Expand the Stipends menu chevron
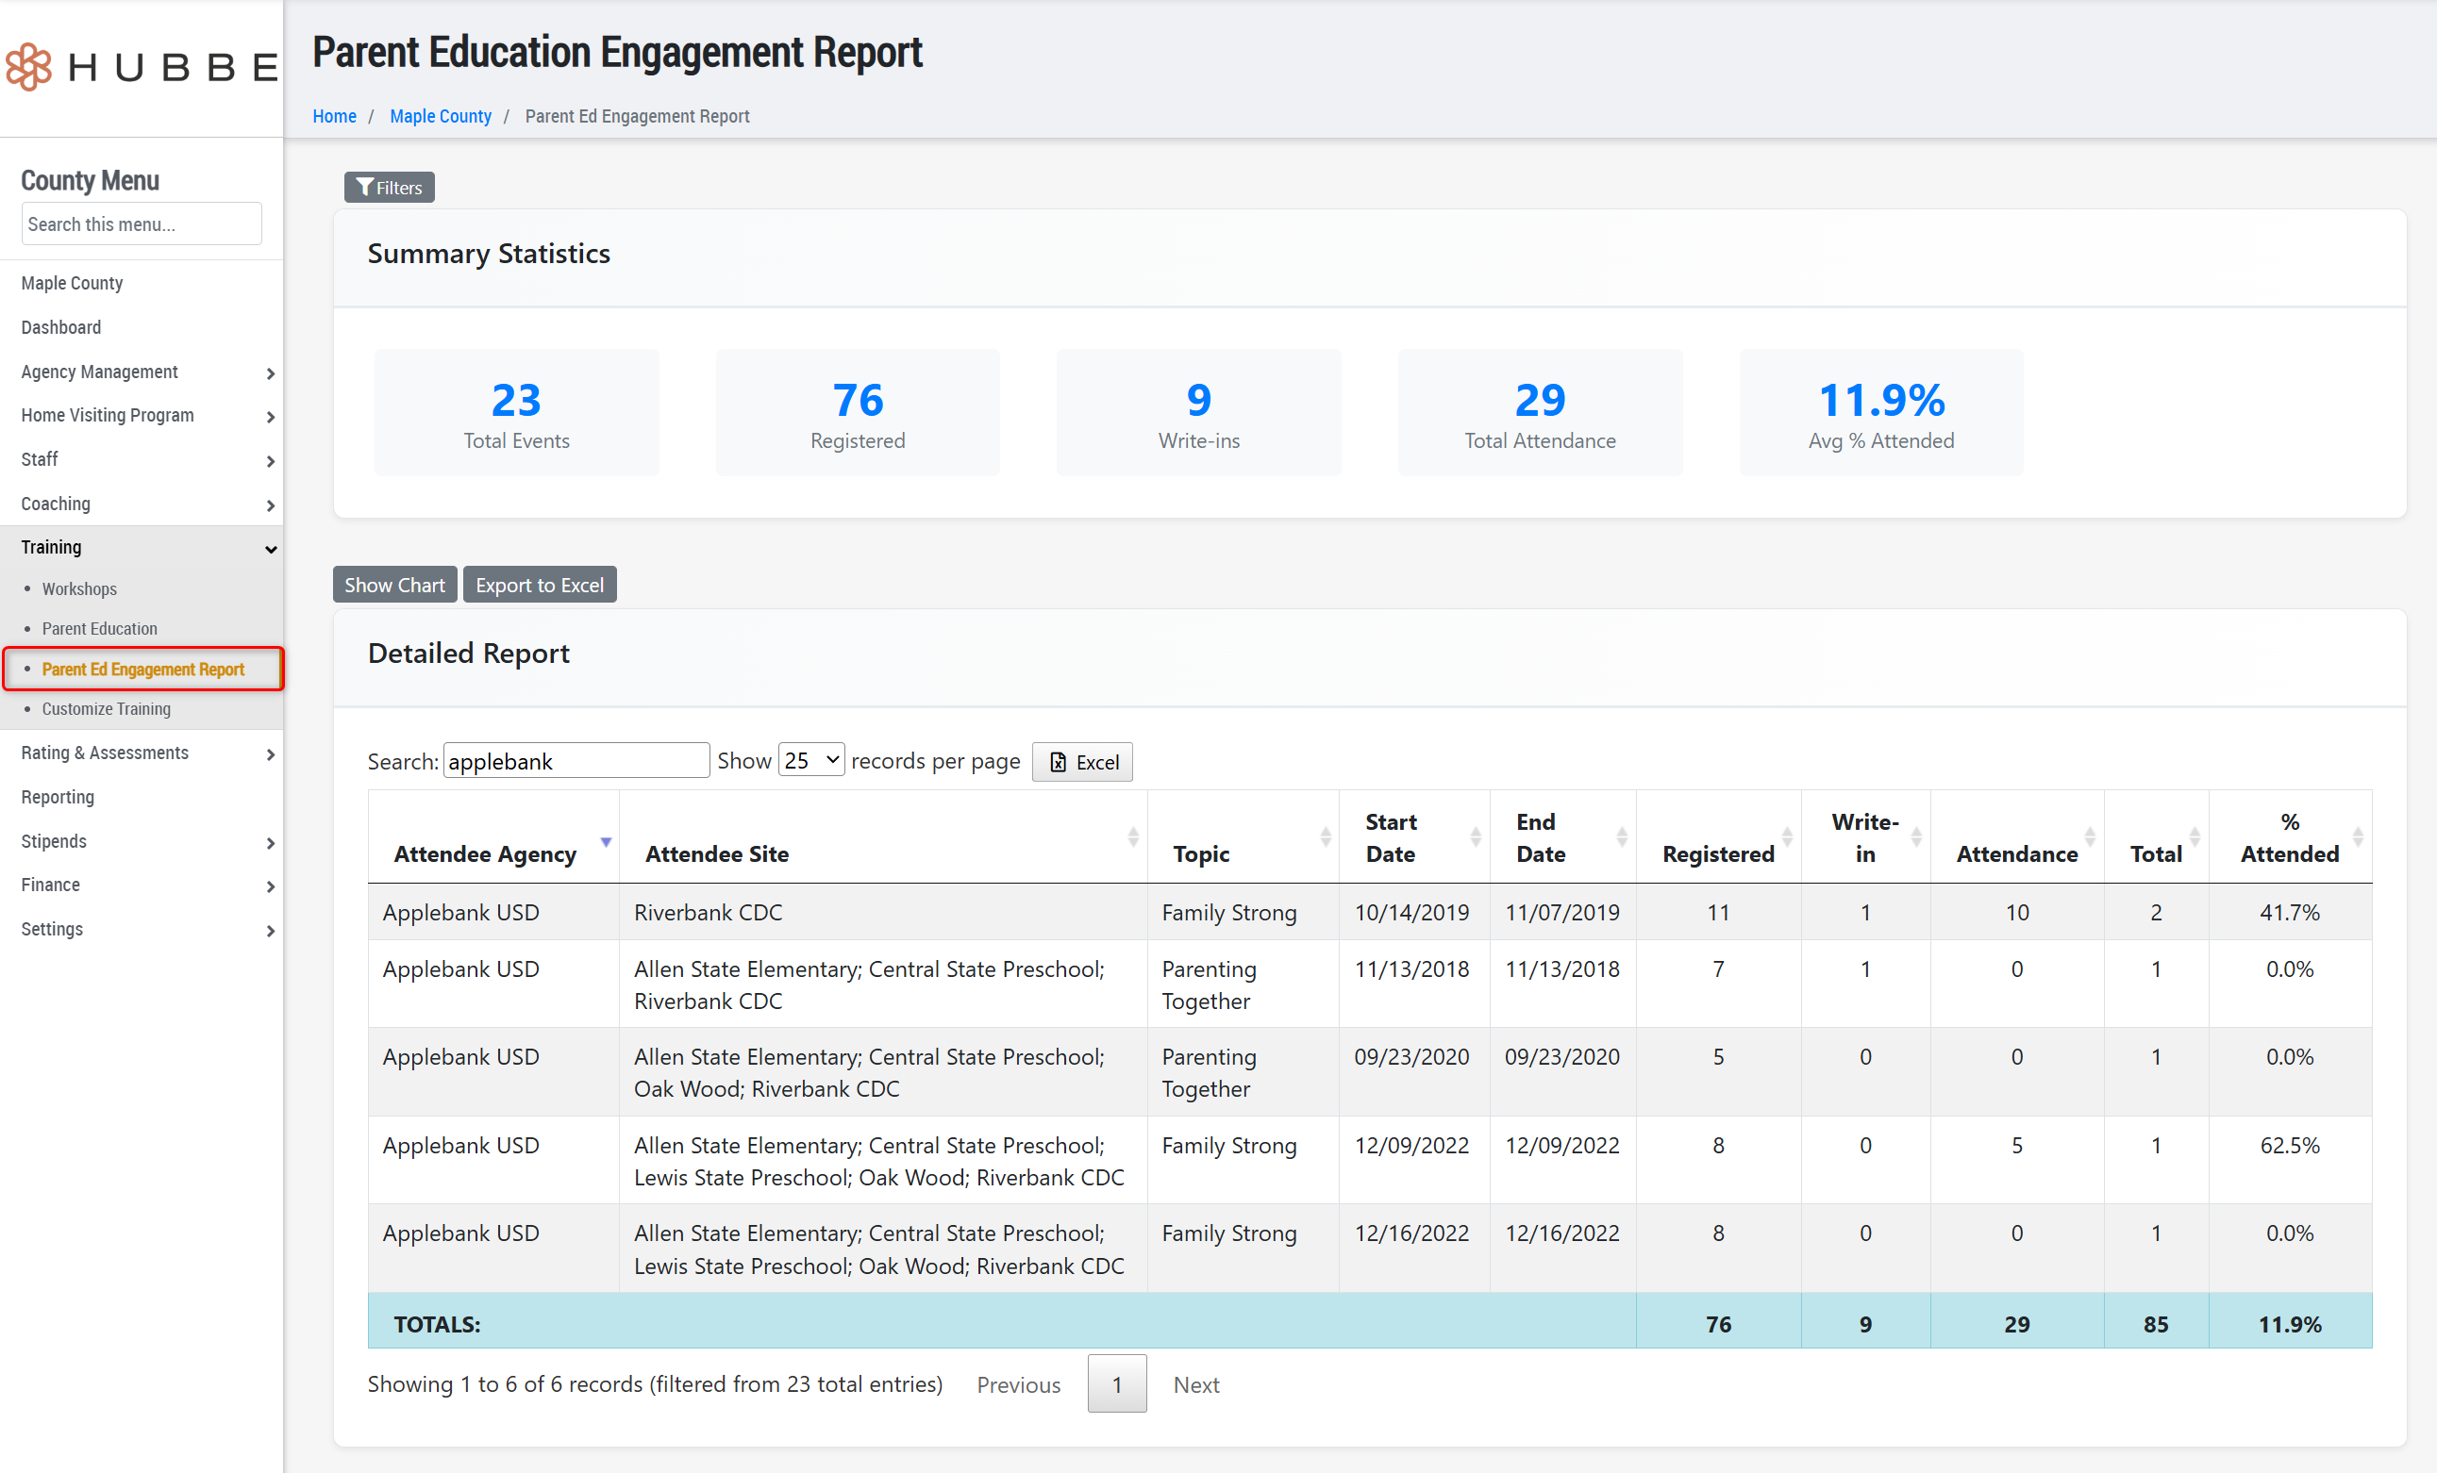 click(x=270, y=842)
